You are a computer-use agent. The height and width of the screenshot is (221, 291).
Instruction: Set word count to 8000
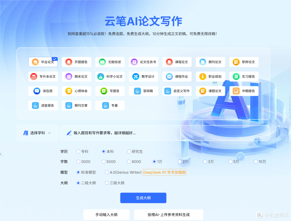129,162
